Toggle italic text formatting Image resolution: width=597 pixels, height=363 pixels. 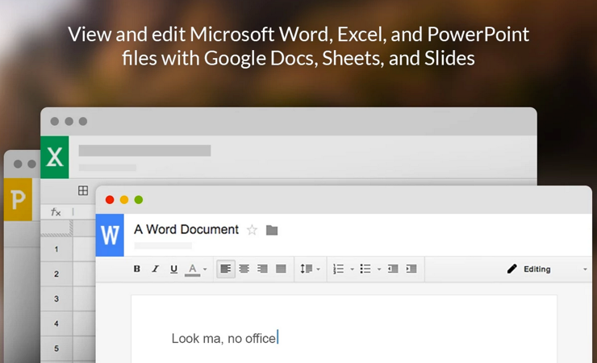(156, 269)
